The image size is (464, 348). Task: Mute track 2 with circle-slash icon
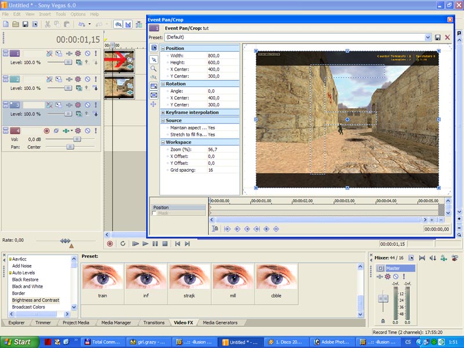click(88, 79)
